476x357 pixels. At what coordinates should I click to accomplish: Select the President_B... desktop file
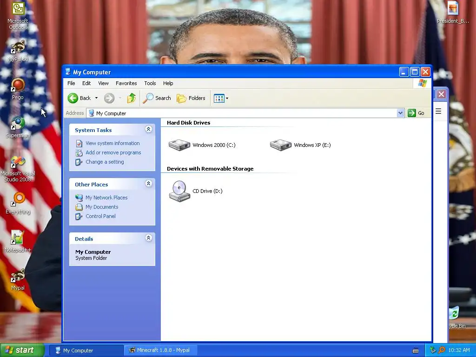[x=453, y=13]
